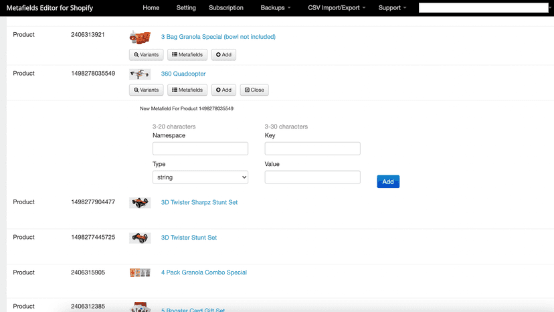Click the '3-30 characters' hint text

286,127
